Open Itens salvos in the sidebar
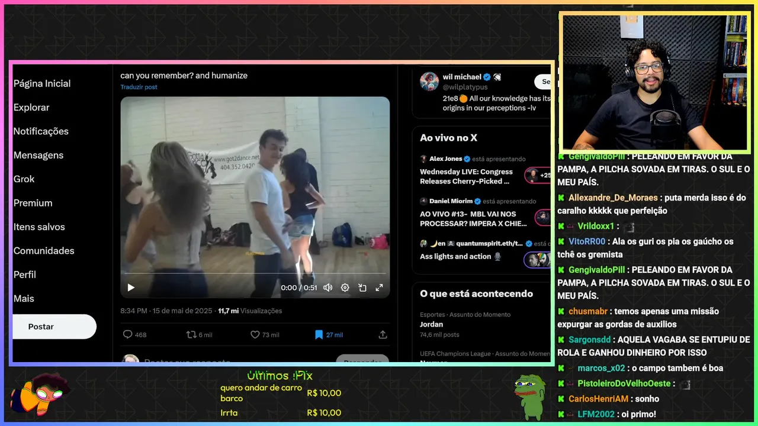758x426 pixels. tap(39, 227)
